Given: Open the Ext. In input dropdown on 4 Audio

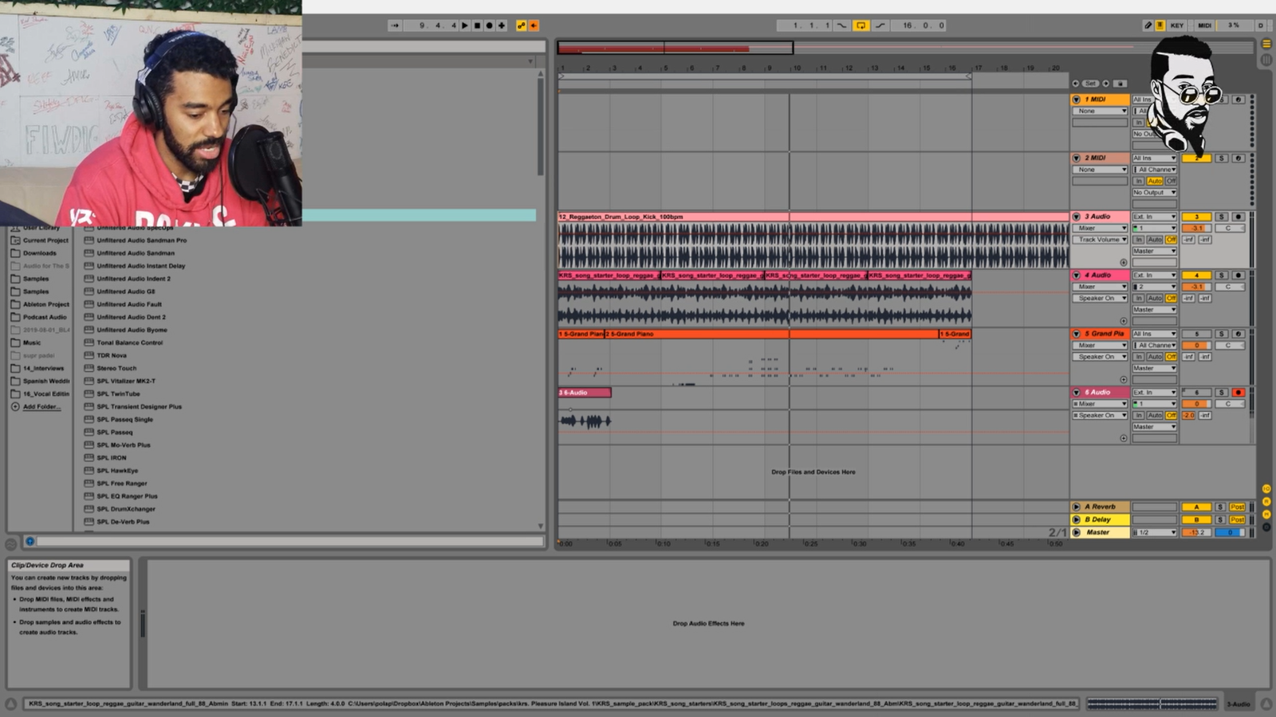Looking at the screenshot, I should tap(1154, 276).
